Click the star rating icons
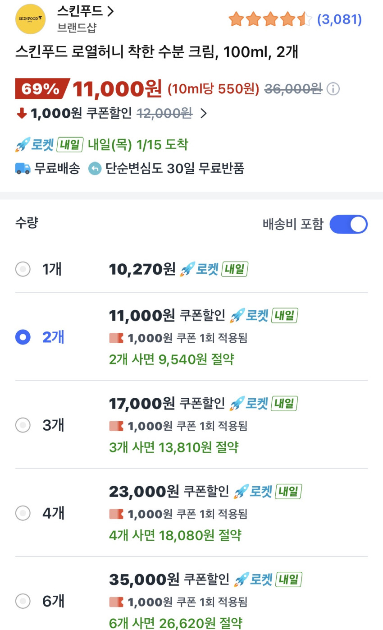 (270, 19)
